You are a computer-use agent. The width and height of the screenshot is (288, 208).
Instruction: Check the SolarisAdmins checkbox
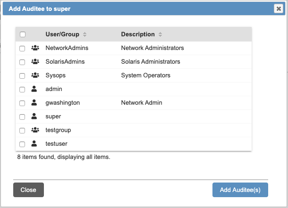click(x=22, y=62)
